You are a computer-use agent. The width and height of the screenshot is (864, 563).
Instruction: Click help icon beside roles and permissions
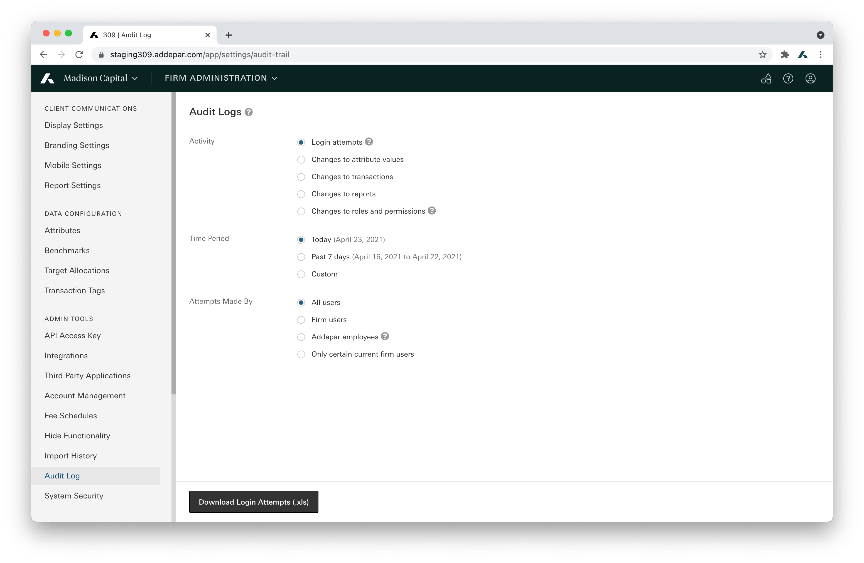tap(432, 211)
